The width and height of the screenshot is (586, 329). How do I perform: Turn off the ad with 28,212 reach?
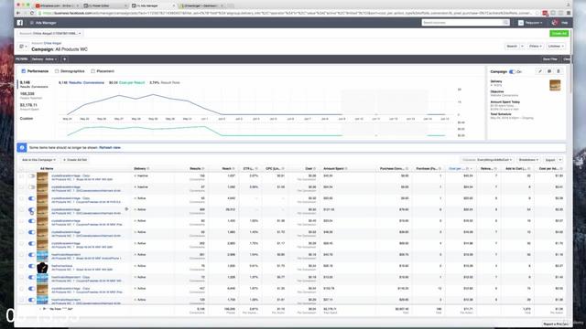[x=32, y=209]
